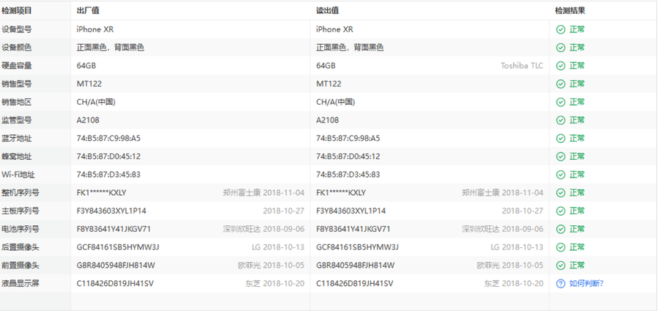
Task: Click the green check icon in the 整机序列号 row
Action: [560, 193]
